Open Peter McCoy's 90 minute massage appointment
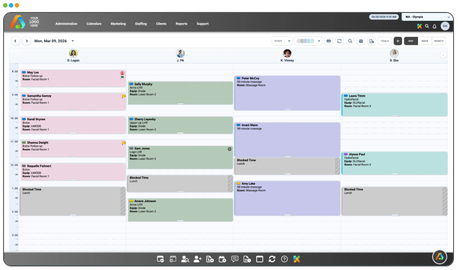The height and width of the screenshot is (270, 458). click(x=287, y=93)
